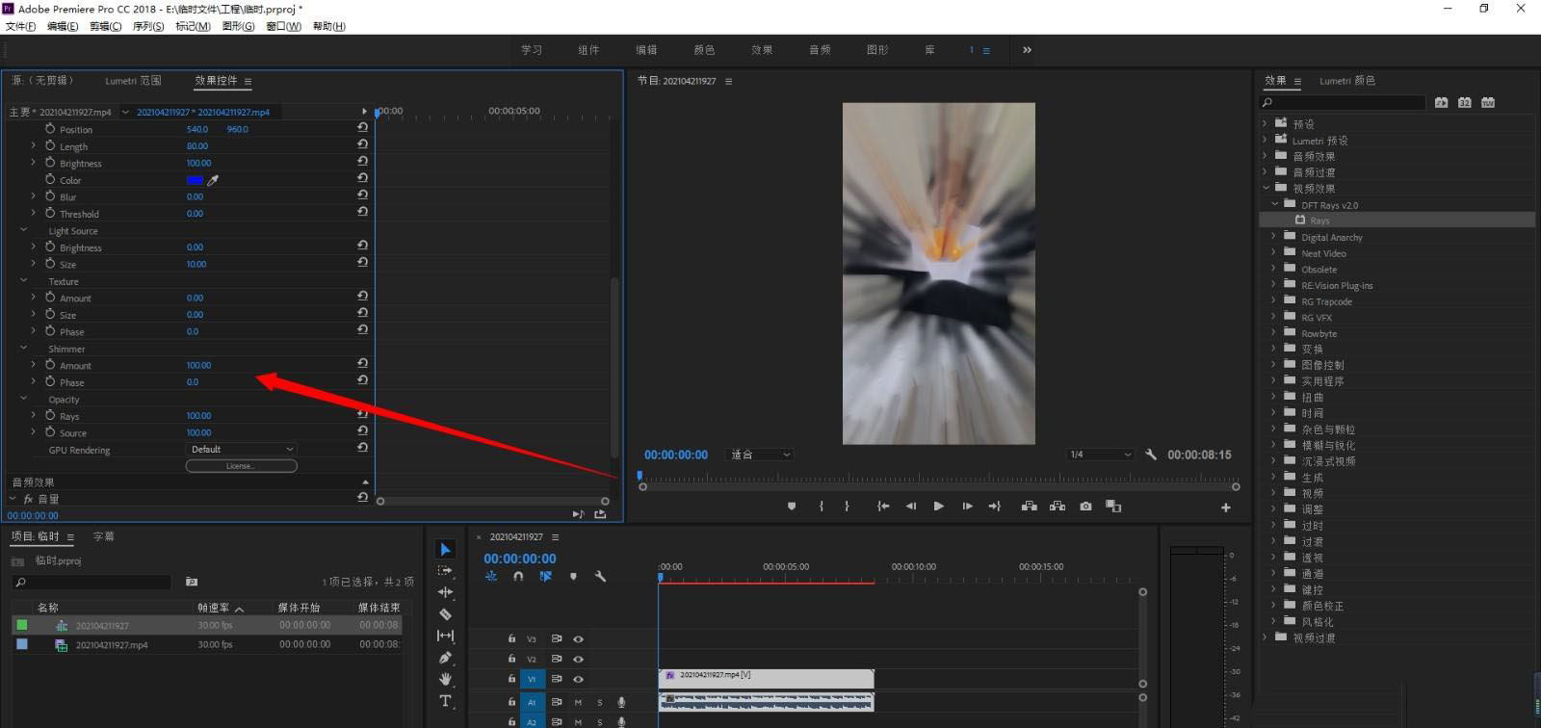Select the Type tool
The image size is (1541, 728).
coord(445,701)
